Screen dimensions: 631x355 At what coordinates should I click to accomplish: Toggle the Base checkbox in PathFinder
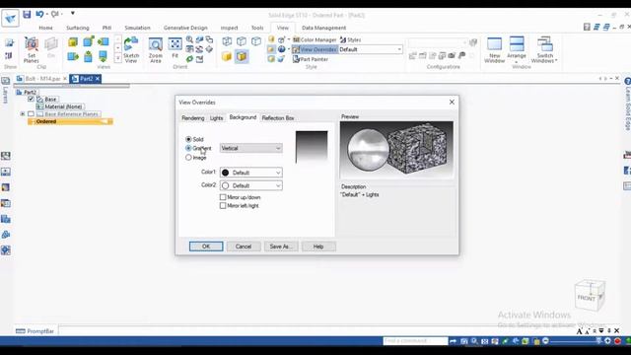pyautogui.click(x=31, y=99)
